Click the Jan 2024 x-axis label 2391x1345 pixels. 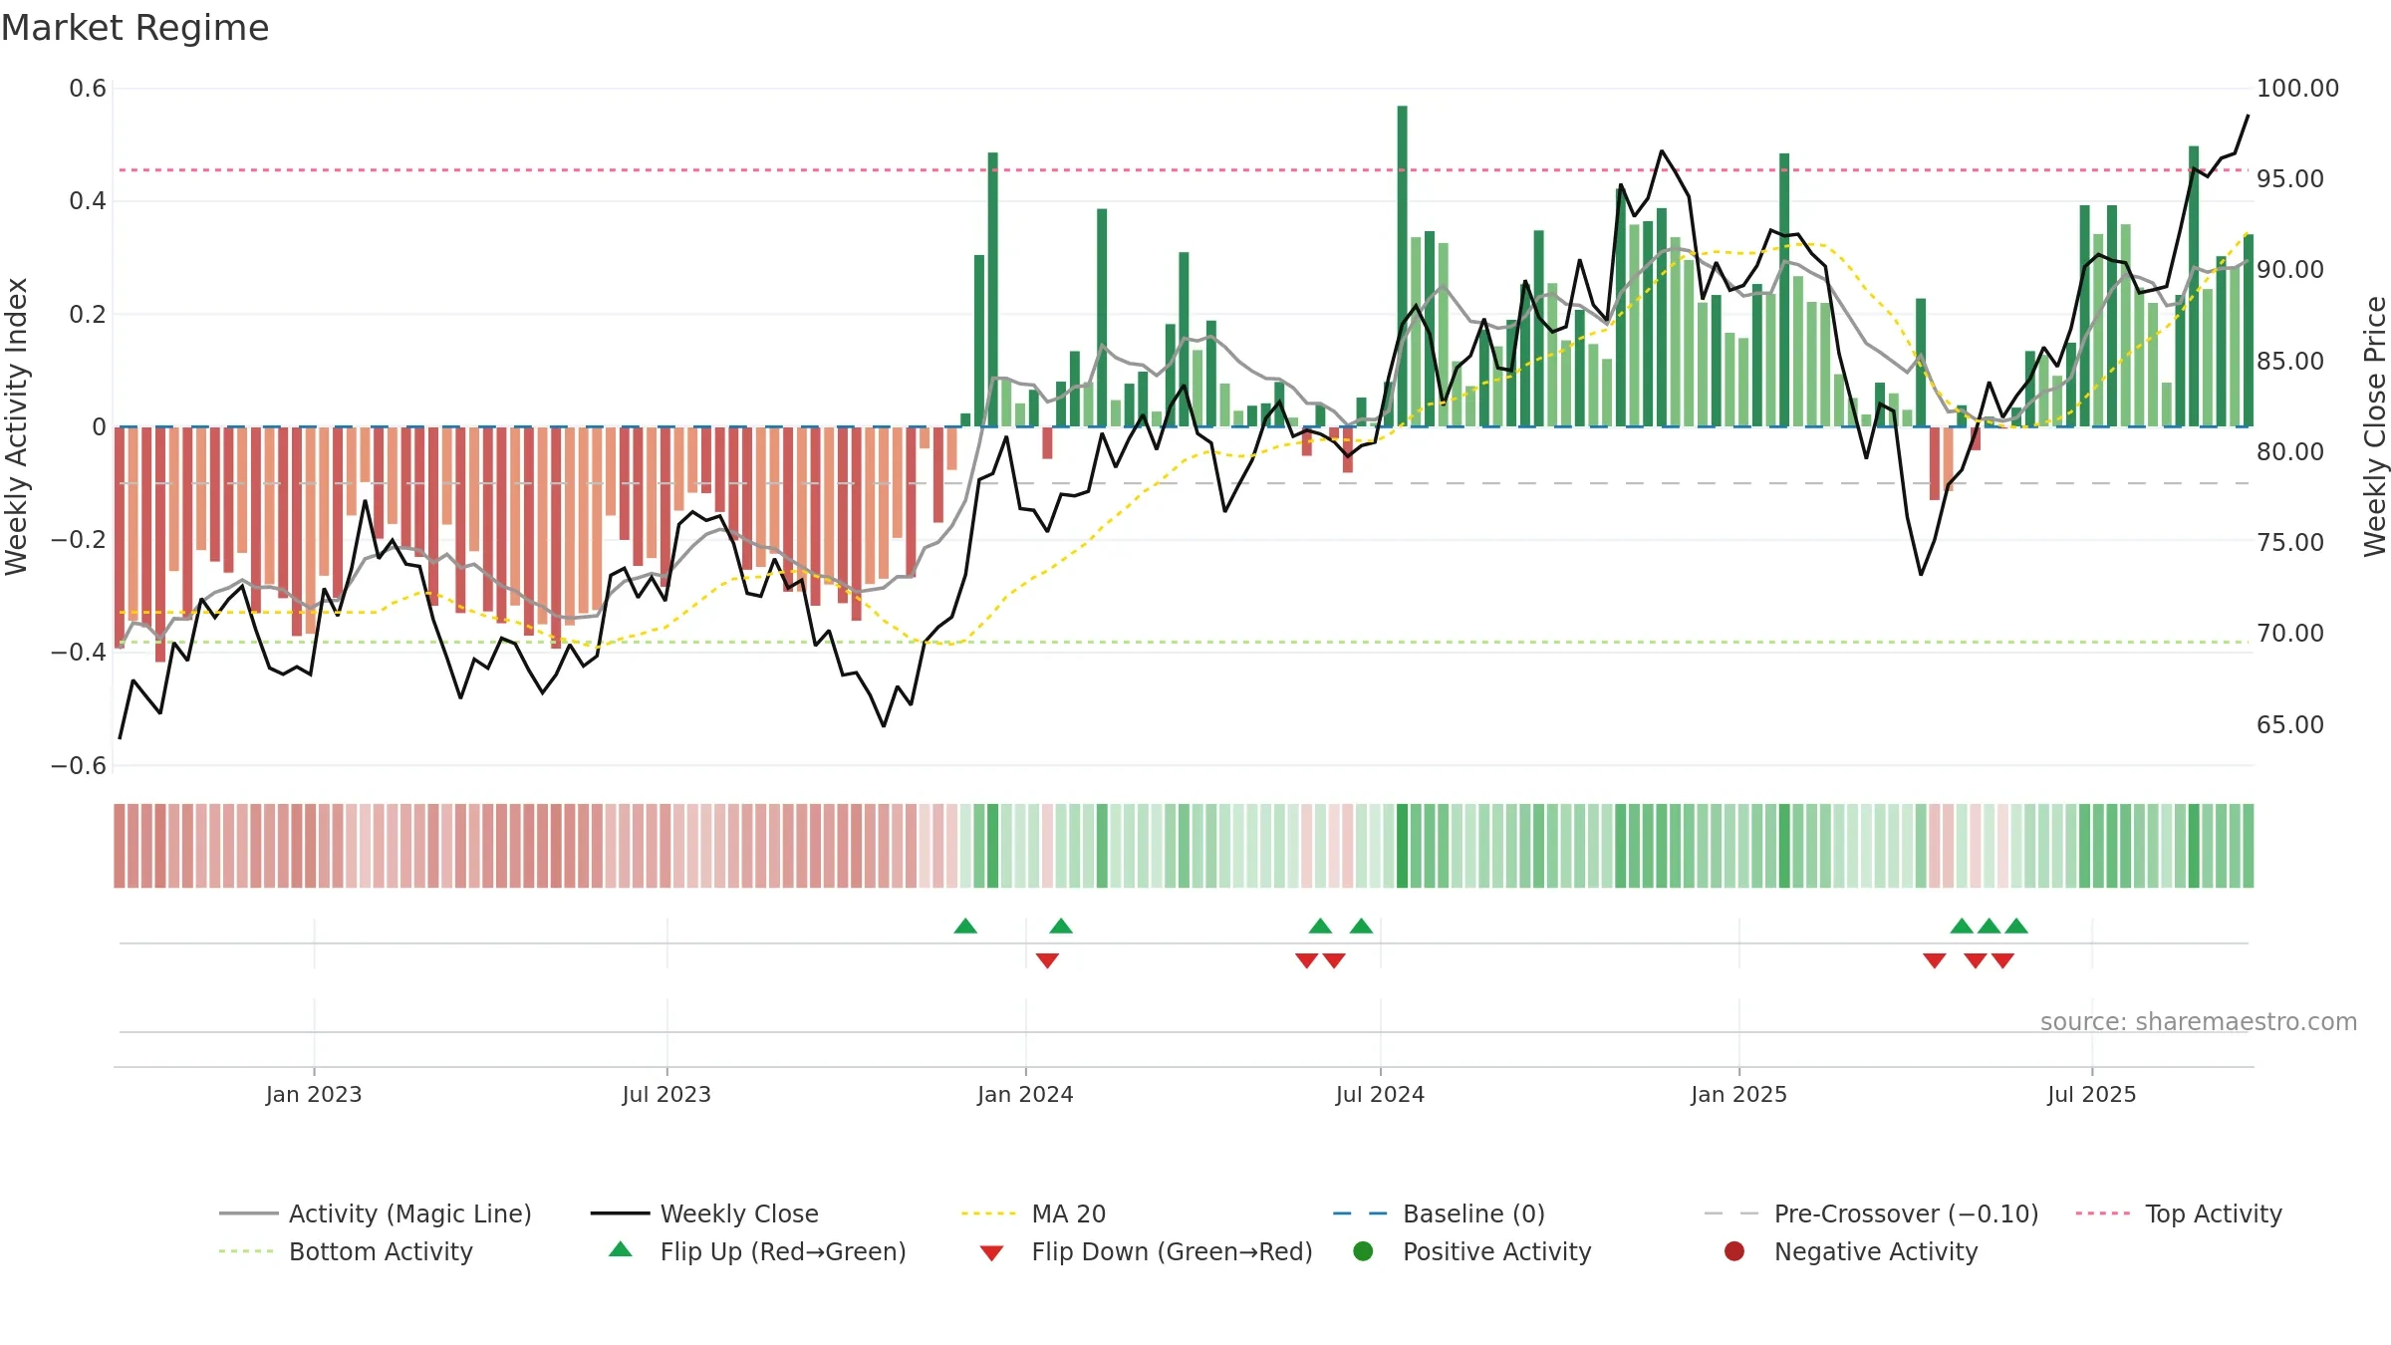click(x=1025, y=1094)
